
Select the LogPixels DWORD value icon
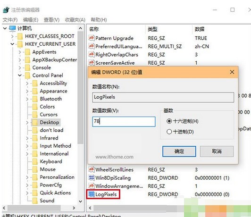pos(92,194)
